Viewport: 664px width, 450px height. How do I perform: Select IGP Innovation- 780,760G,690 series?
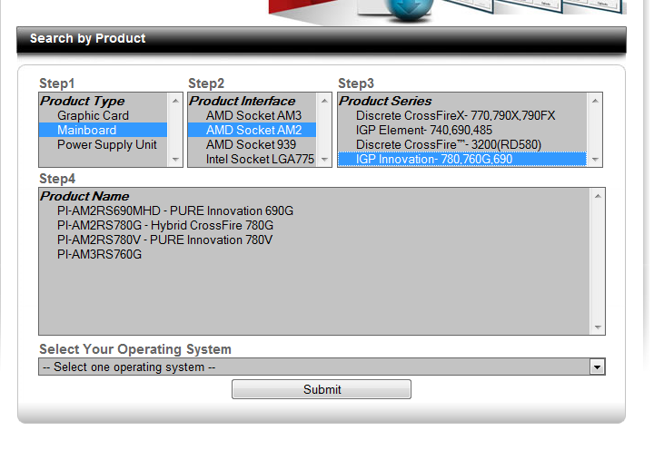coord(462,159)
